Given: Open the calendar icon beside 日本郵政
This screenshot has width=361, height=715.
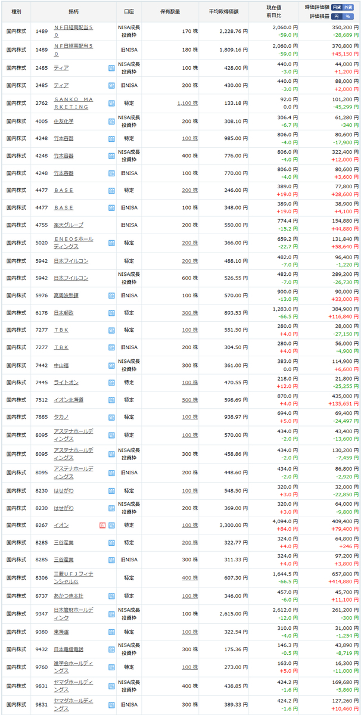Looking at the screenshot, I should 111,312.
